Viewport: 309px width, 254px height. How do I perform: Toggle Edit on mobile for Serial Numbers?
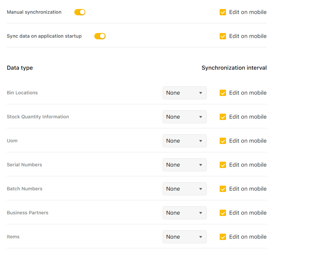[x=223, y=165]
